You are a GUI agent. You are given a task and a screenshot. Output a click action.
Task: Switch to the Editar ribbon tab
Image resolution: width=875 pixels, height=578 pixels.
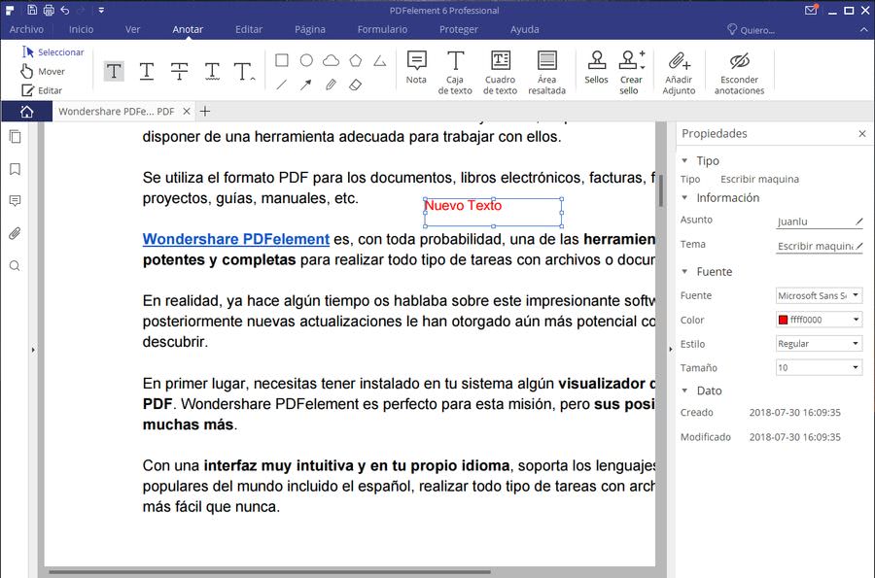coord(248,29)
